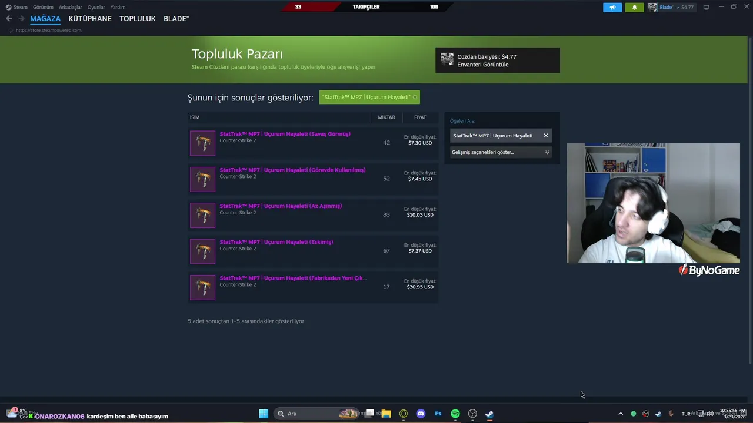Sort results by İSİM column

(x=195, y=117)
